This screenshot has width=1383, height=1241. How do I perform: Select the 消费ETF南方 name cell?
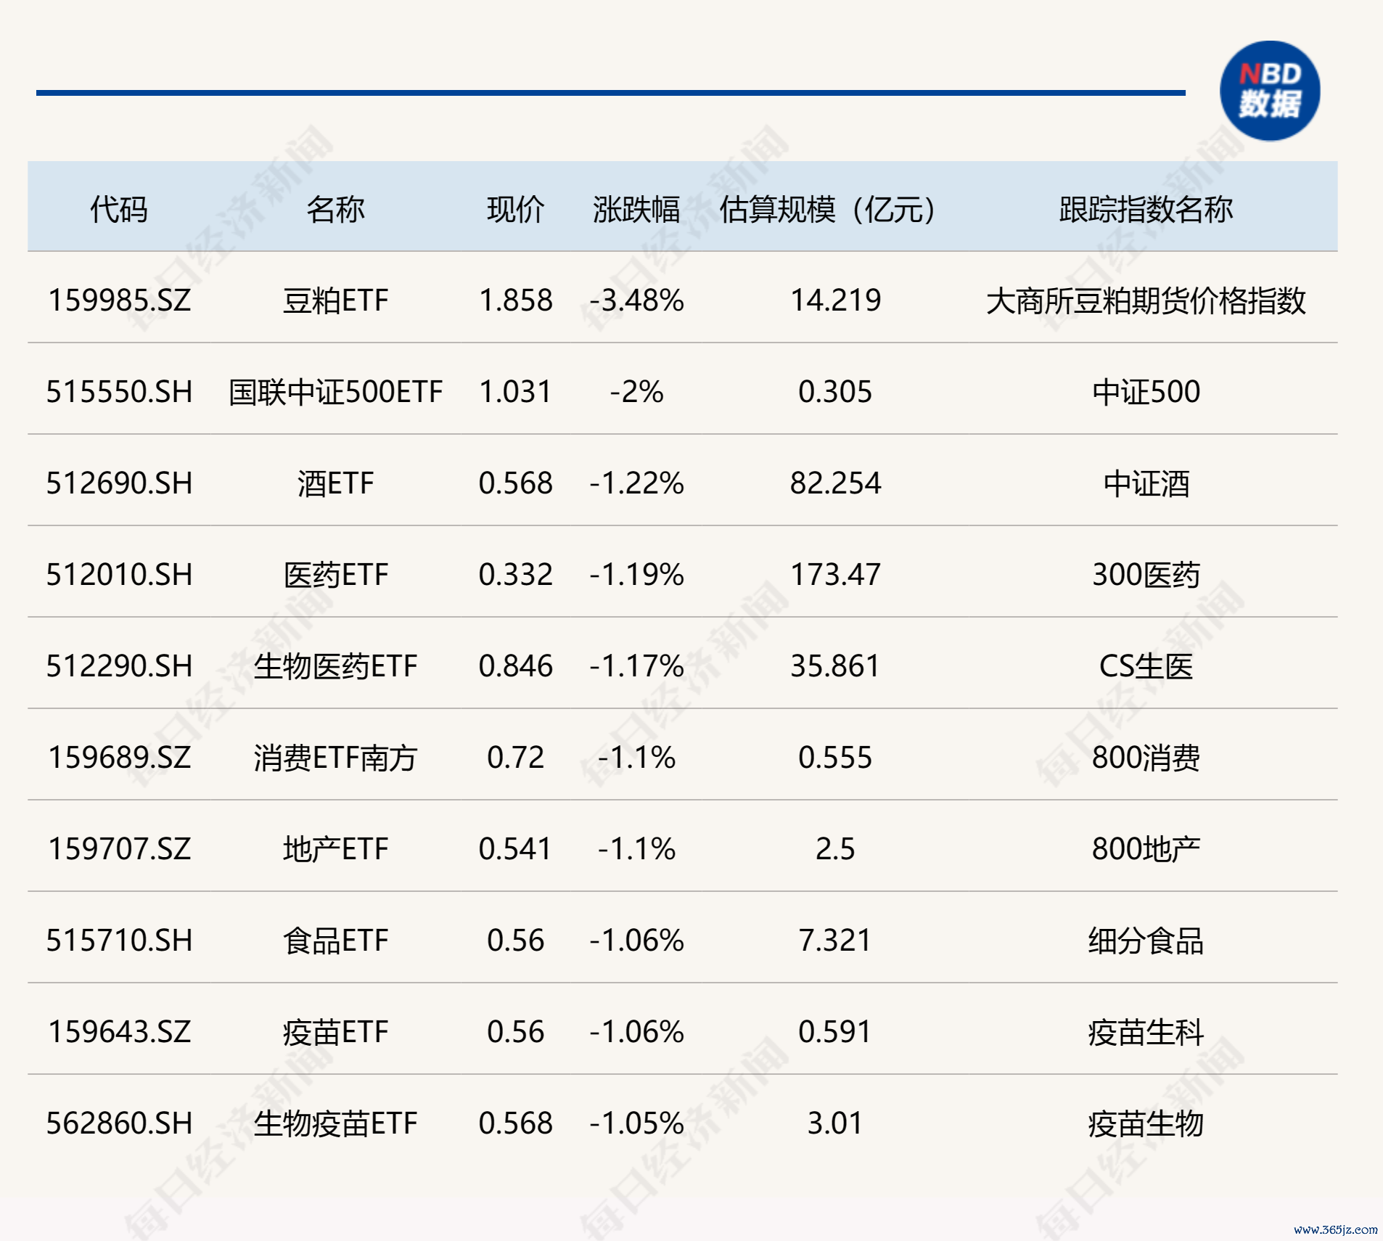pyautogui.click(x=335, y=758)
